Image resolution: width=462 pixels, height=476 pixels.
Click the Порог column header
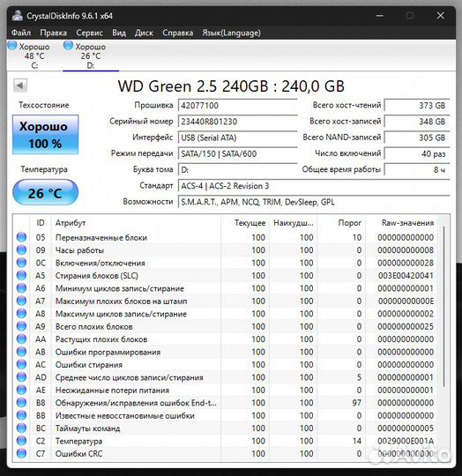pyautogui.click(x=341, y=222)
